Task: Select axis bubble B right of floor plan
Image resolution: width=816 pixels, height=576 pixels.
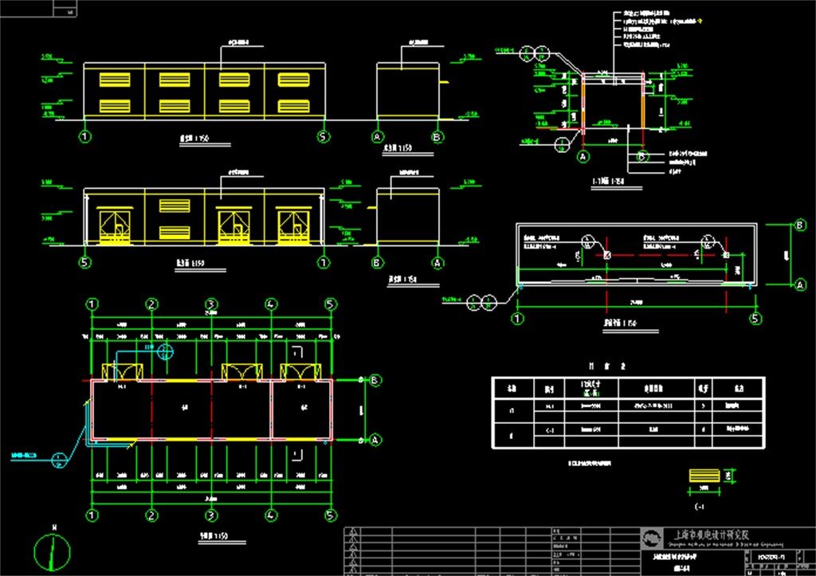Action: tap(374, 381)
